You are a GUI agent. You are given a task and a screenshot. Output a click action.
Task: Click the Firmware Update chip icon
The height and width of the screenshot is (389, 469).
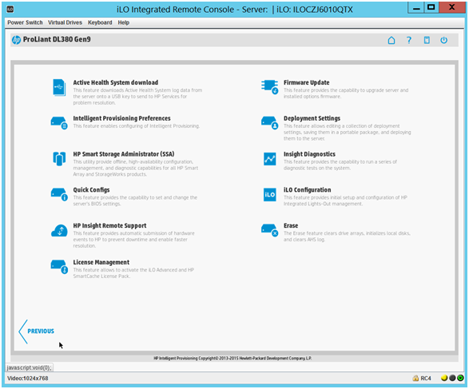tap(269, 87)
